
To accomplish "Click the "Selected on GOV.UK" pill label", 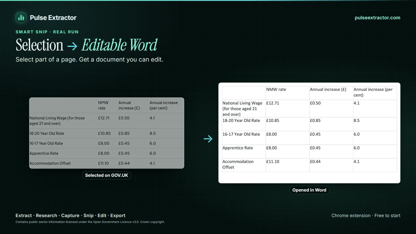I will (106, 175).
